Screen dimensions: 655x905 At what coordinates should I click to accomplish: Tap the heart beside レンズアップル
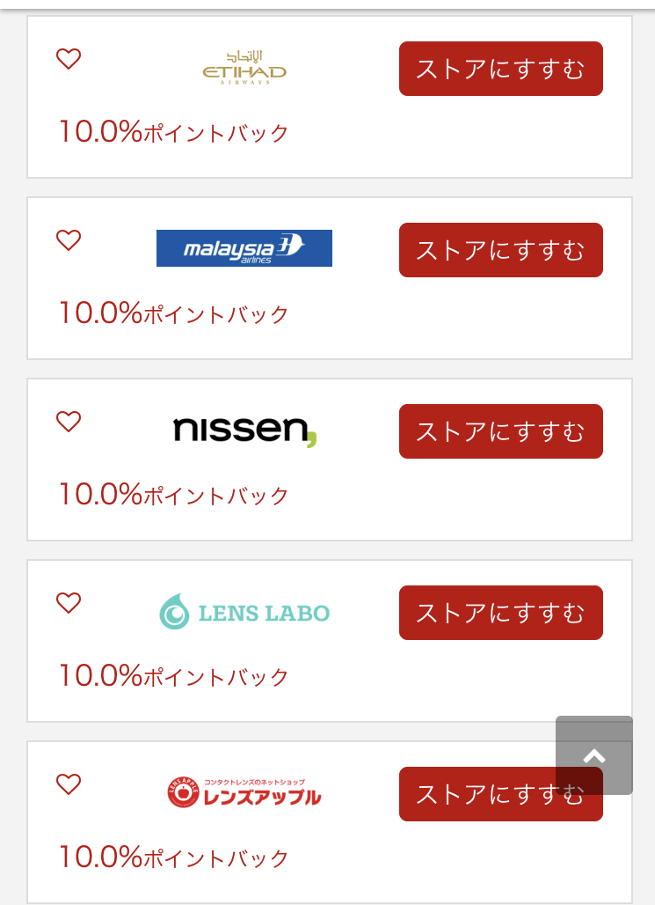coord(68,784)
